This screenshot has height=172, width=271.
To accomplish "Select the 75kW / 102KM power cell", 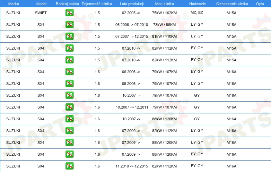I will pyautogui.click(x=164, y=13).
